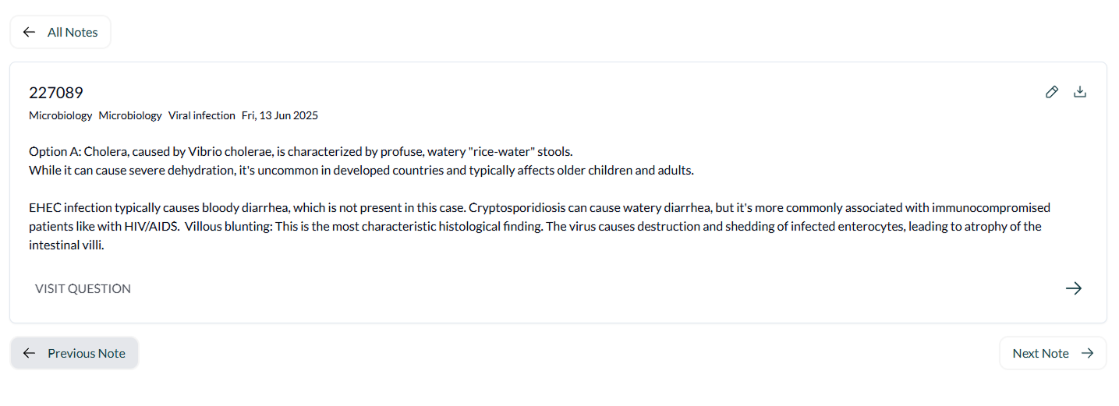Image resolution: width=1119 pixels, height=406 pixels.
Task: Open the VISIT QUESTION link
Action: pos(83,288)
